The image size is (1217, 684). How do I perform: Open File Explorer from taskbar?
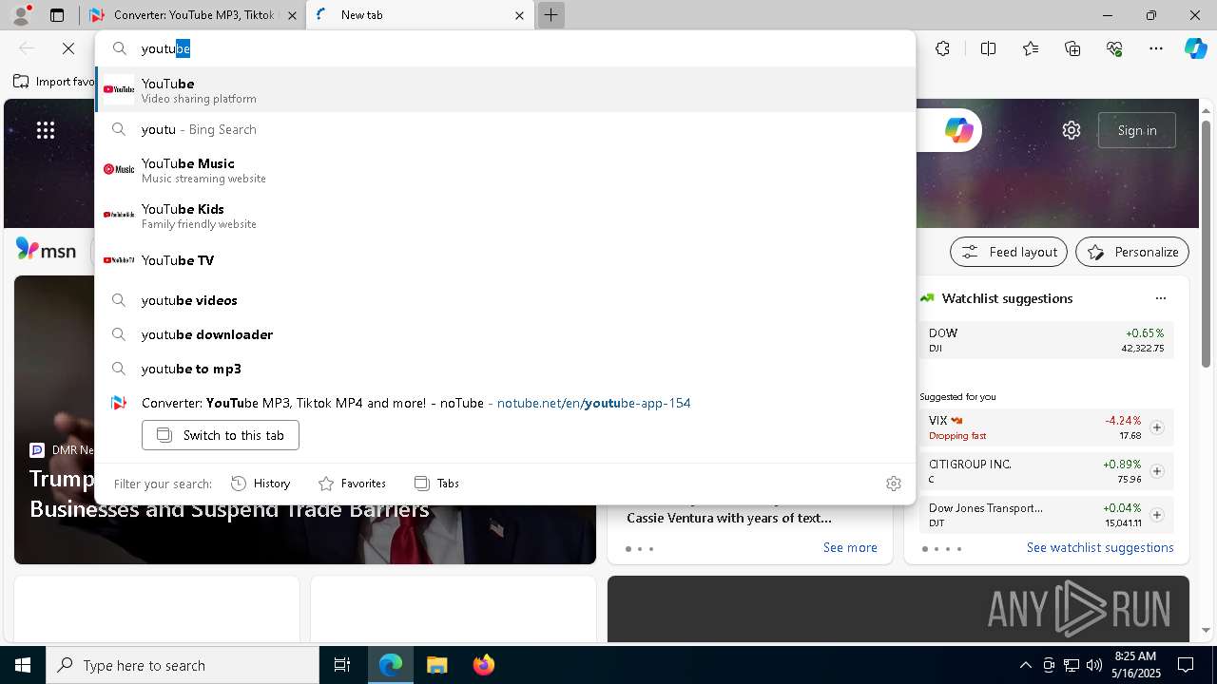[436, 665]
